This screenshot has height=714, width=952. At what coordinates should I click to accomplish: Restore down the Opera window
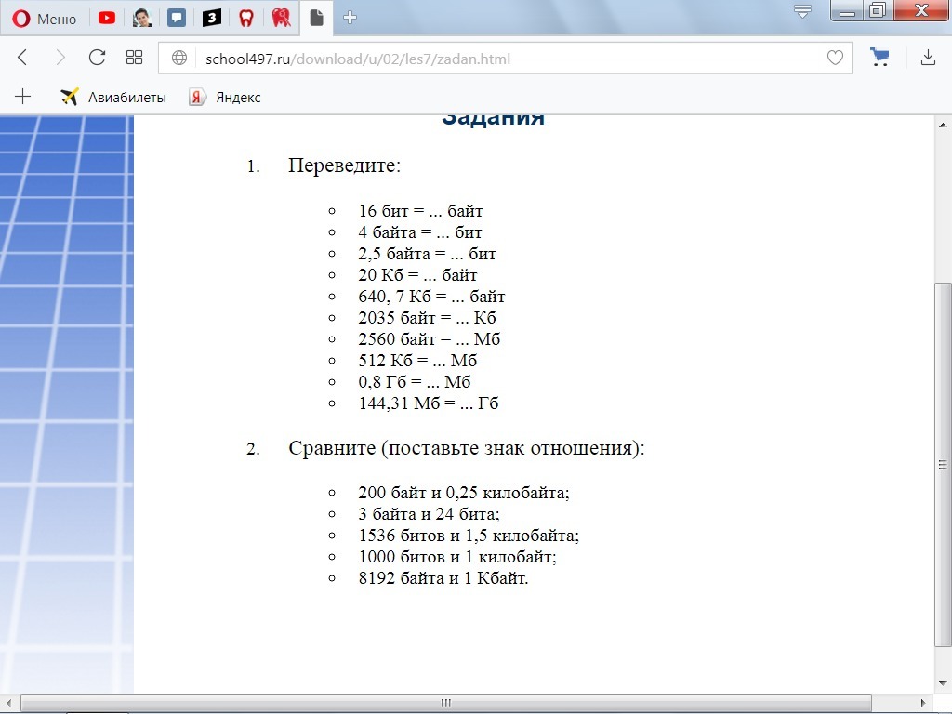tap(878, 10)
